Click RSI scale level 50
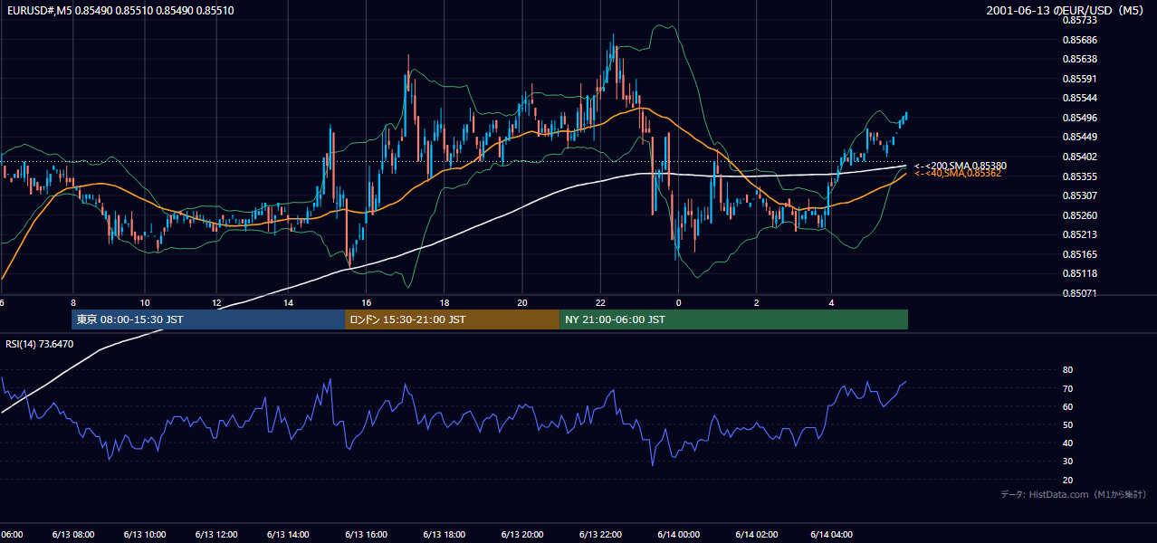Image resolution: width=1157 pixels, height=543 pixels. pos(1068,424)
